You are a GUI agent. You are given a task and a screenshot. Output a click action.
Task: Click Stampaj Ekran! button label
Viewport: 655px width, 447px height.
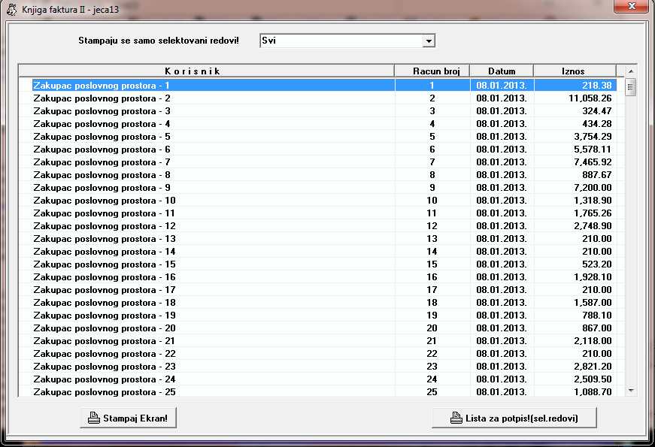[x=135, y=418]
